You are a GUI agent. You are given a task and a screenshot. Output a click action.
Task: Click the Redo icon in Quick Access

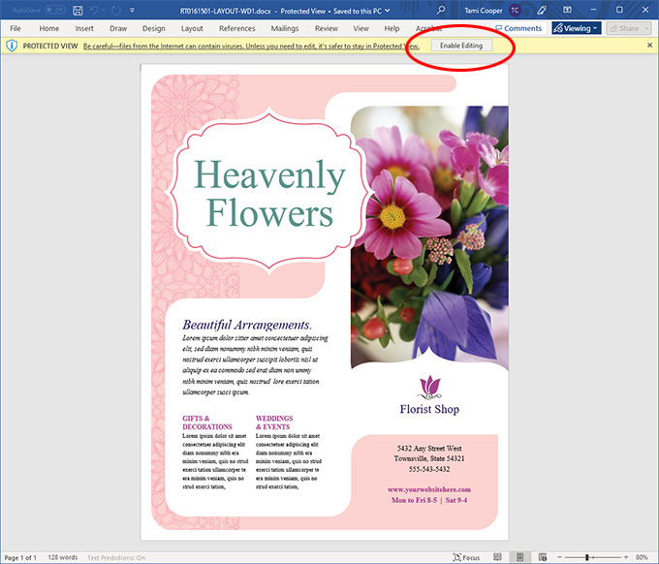(x=116, y=11)
